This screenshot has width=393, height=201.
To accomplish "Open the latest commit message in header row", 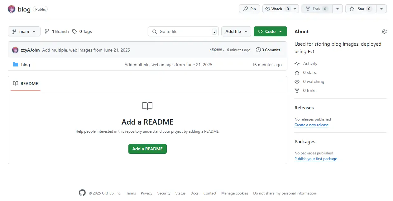I will [x=86, y=50].
